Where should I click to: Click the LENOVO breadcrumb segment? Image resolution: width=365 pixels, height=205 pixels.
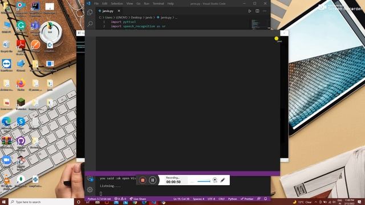coord(121,18)
